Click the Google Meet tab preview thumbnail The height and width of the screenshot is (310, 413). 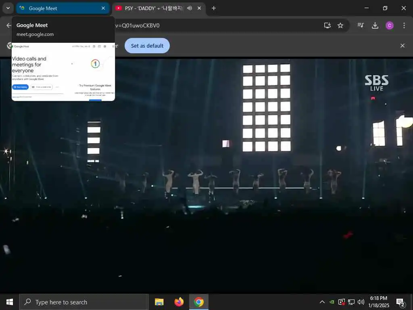[63, 72]
